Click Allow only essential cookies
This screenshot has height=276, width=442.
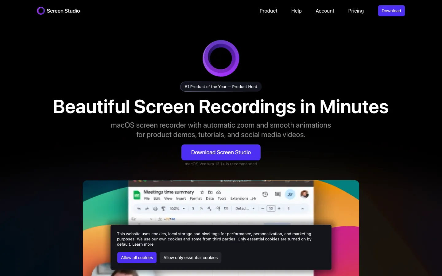(190, 258)
